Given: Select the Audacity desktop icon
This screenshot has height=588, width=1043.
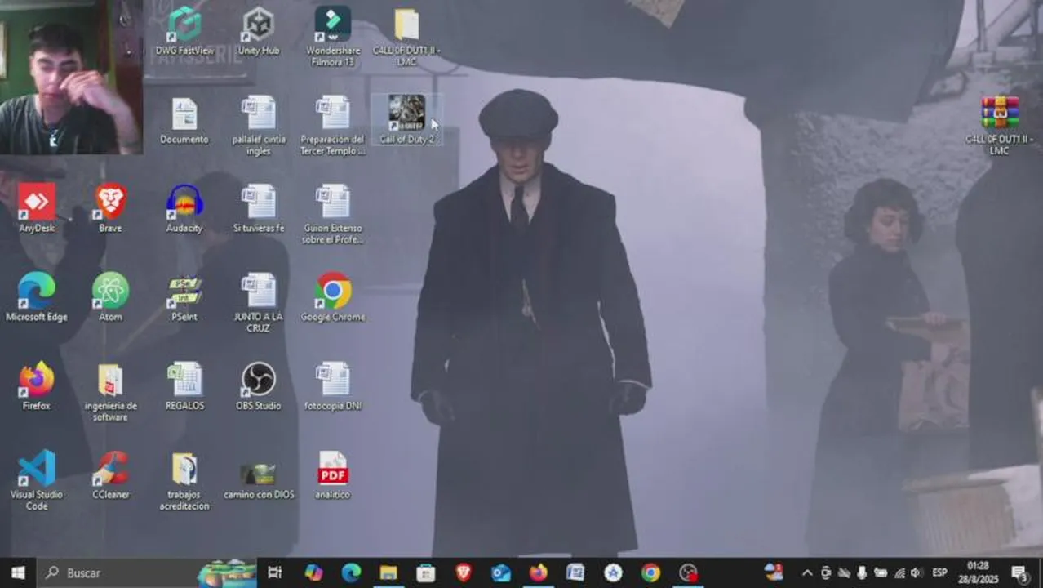Looking at the screenshot, I should click(x=184, y=208).
